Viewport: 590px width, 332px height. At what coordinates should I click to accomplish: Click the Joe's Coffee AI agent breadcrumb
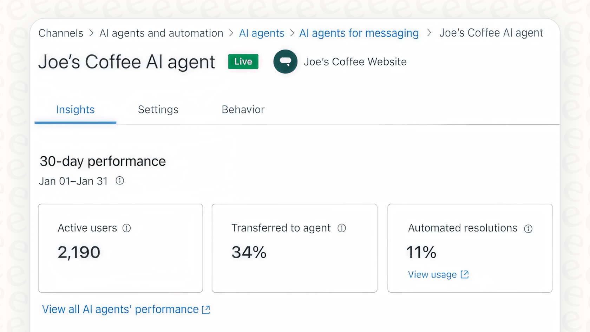(491, 33)
